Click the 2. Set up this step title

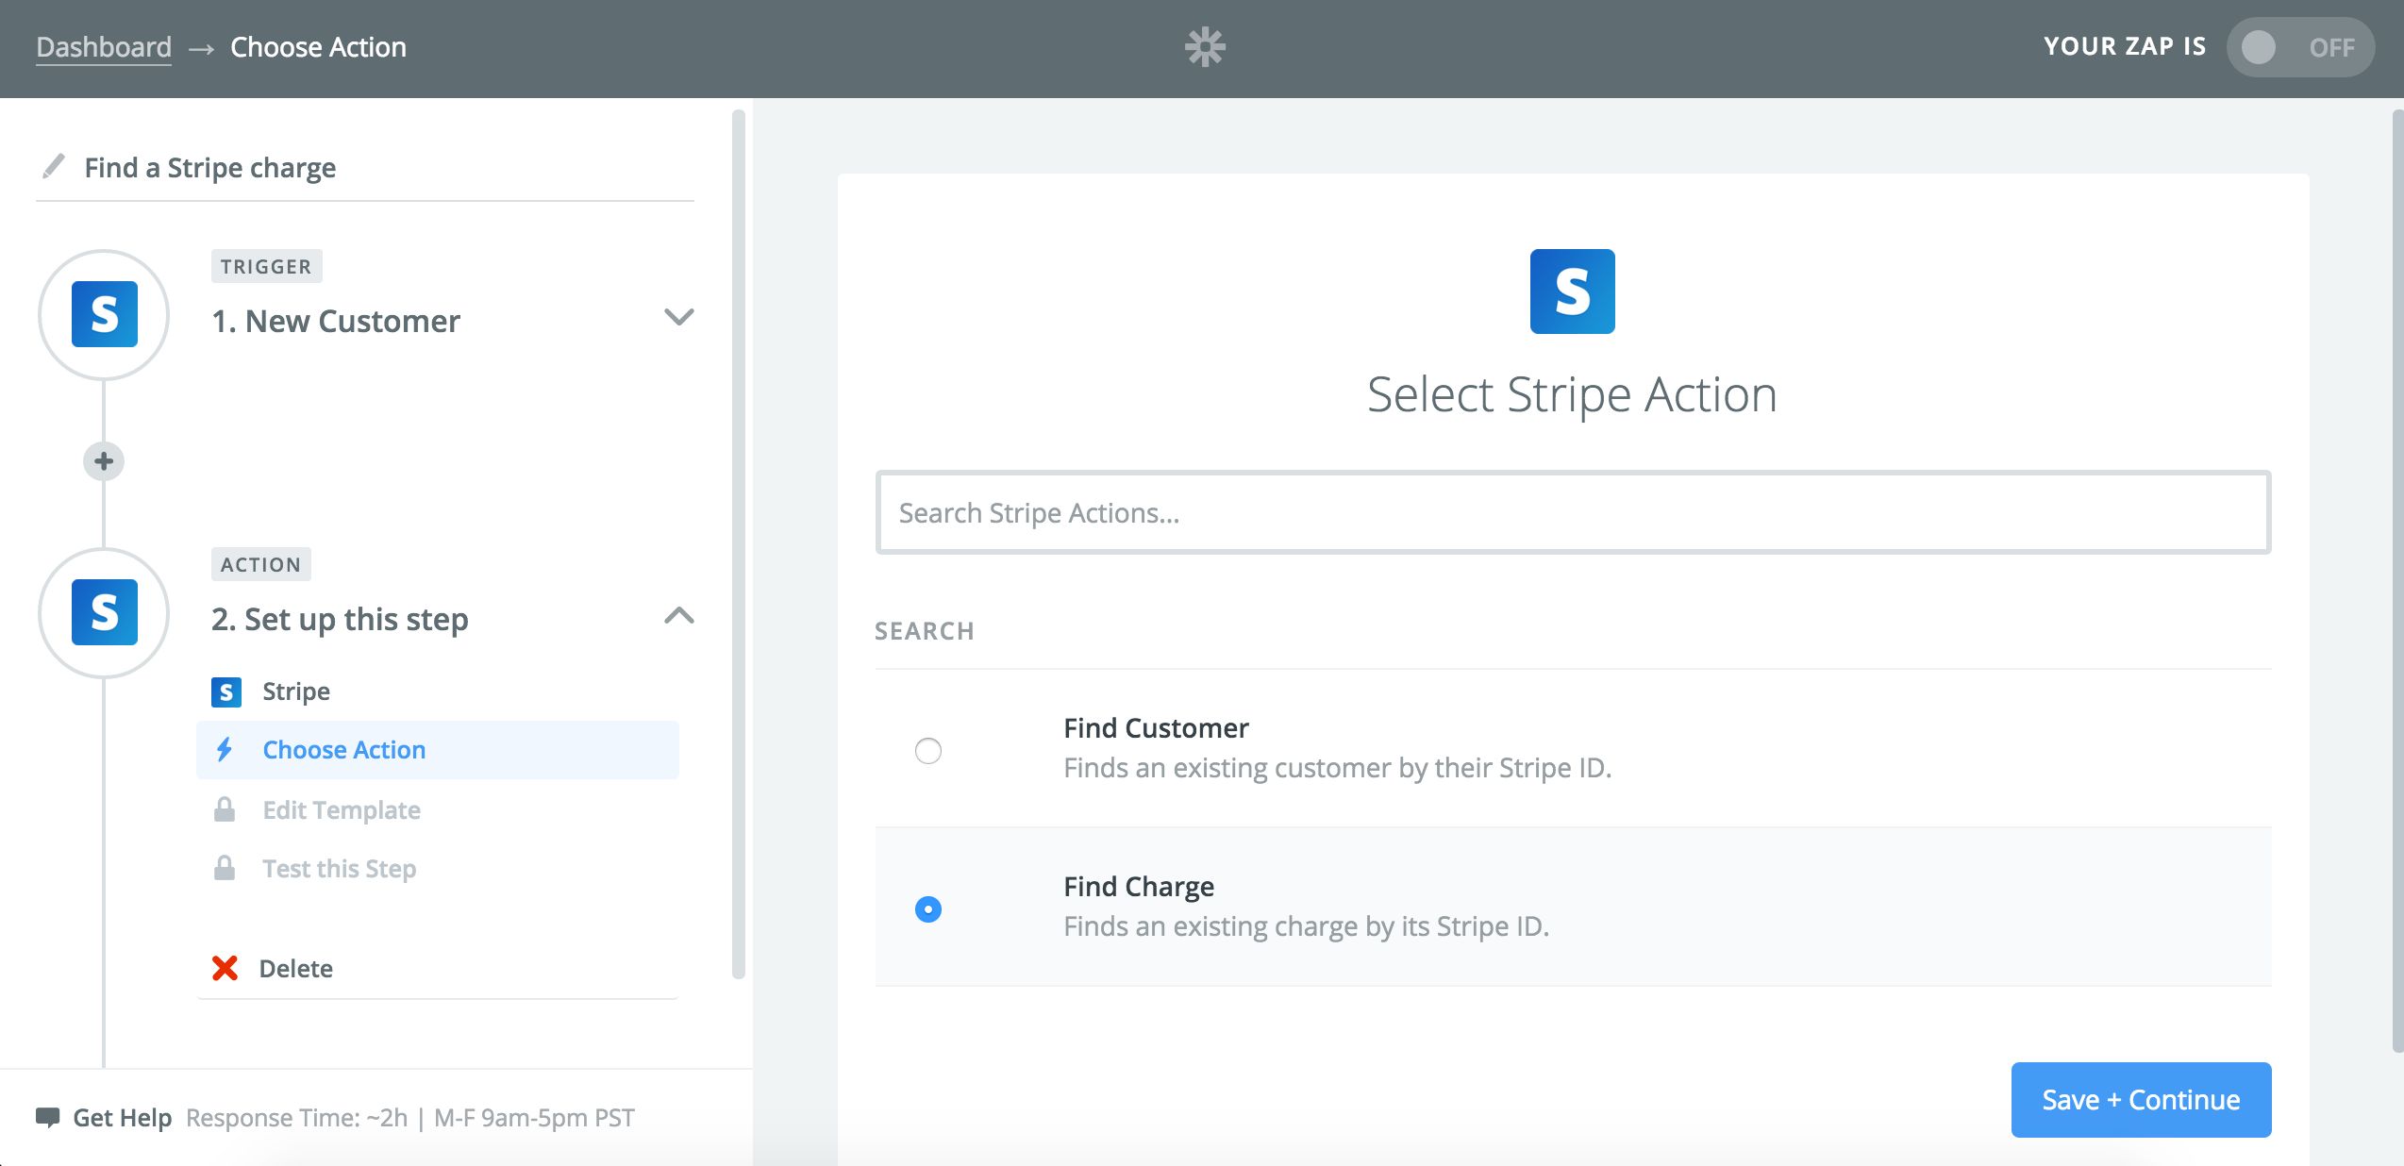tap(340, 620)
